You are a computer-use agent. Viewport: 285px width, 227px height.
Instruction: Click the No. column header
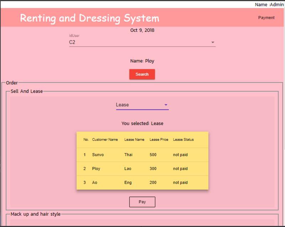[x=86, y=139]
